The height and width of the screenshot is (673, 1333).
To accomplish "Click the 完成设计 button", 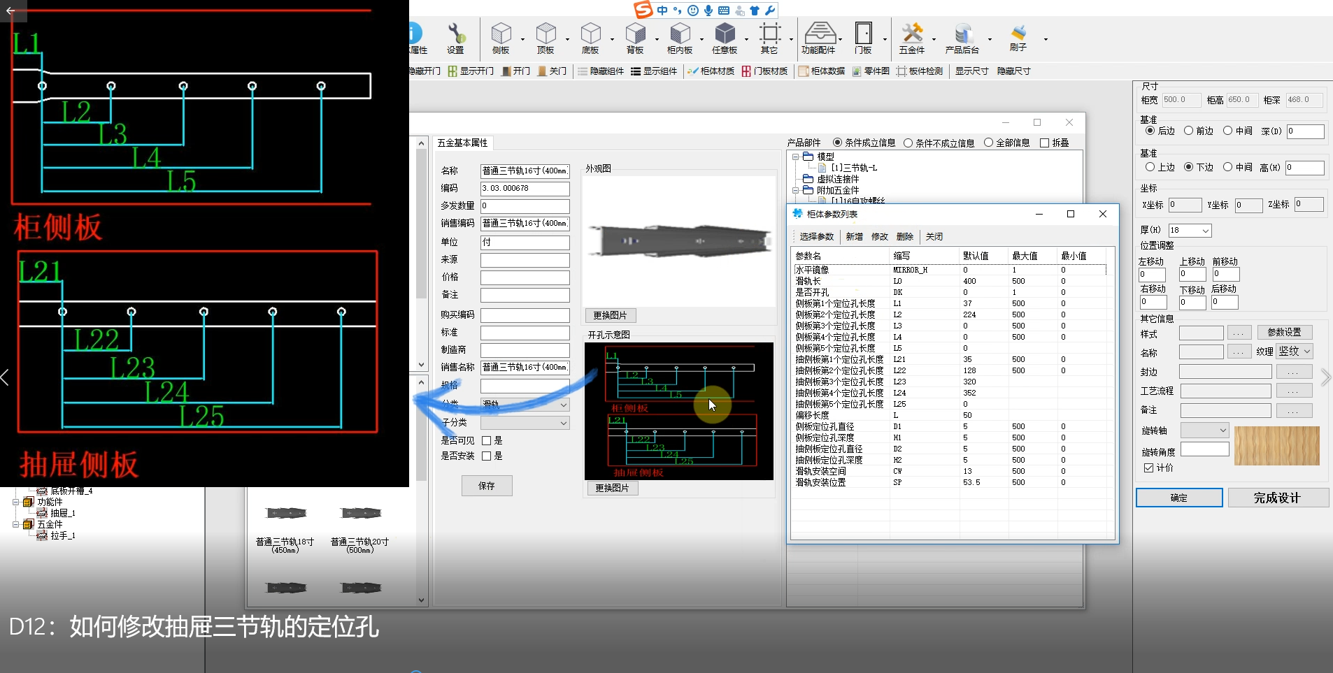I will 1277,498.
